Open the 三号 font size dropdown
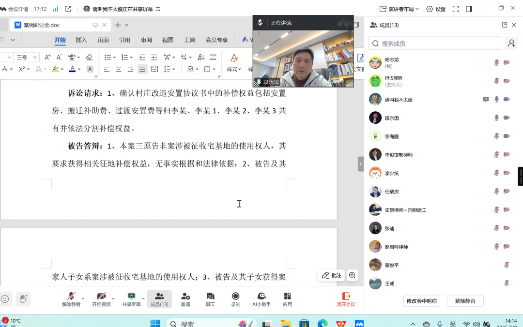This screenshot has height=327, width=523. tap(26, 57)
